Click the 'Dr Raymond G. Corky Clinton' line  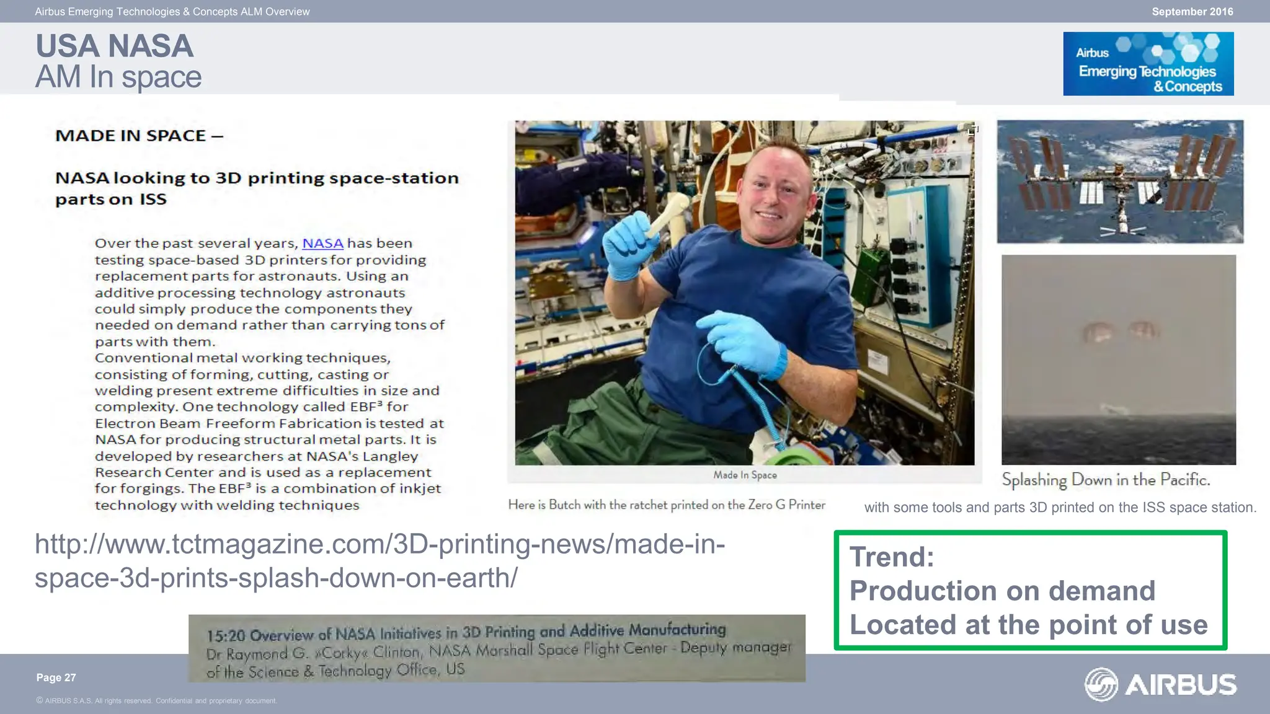pyautogui.click(x=499, y=651)
